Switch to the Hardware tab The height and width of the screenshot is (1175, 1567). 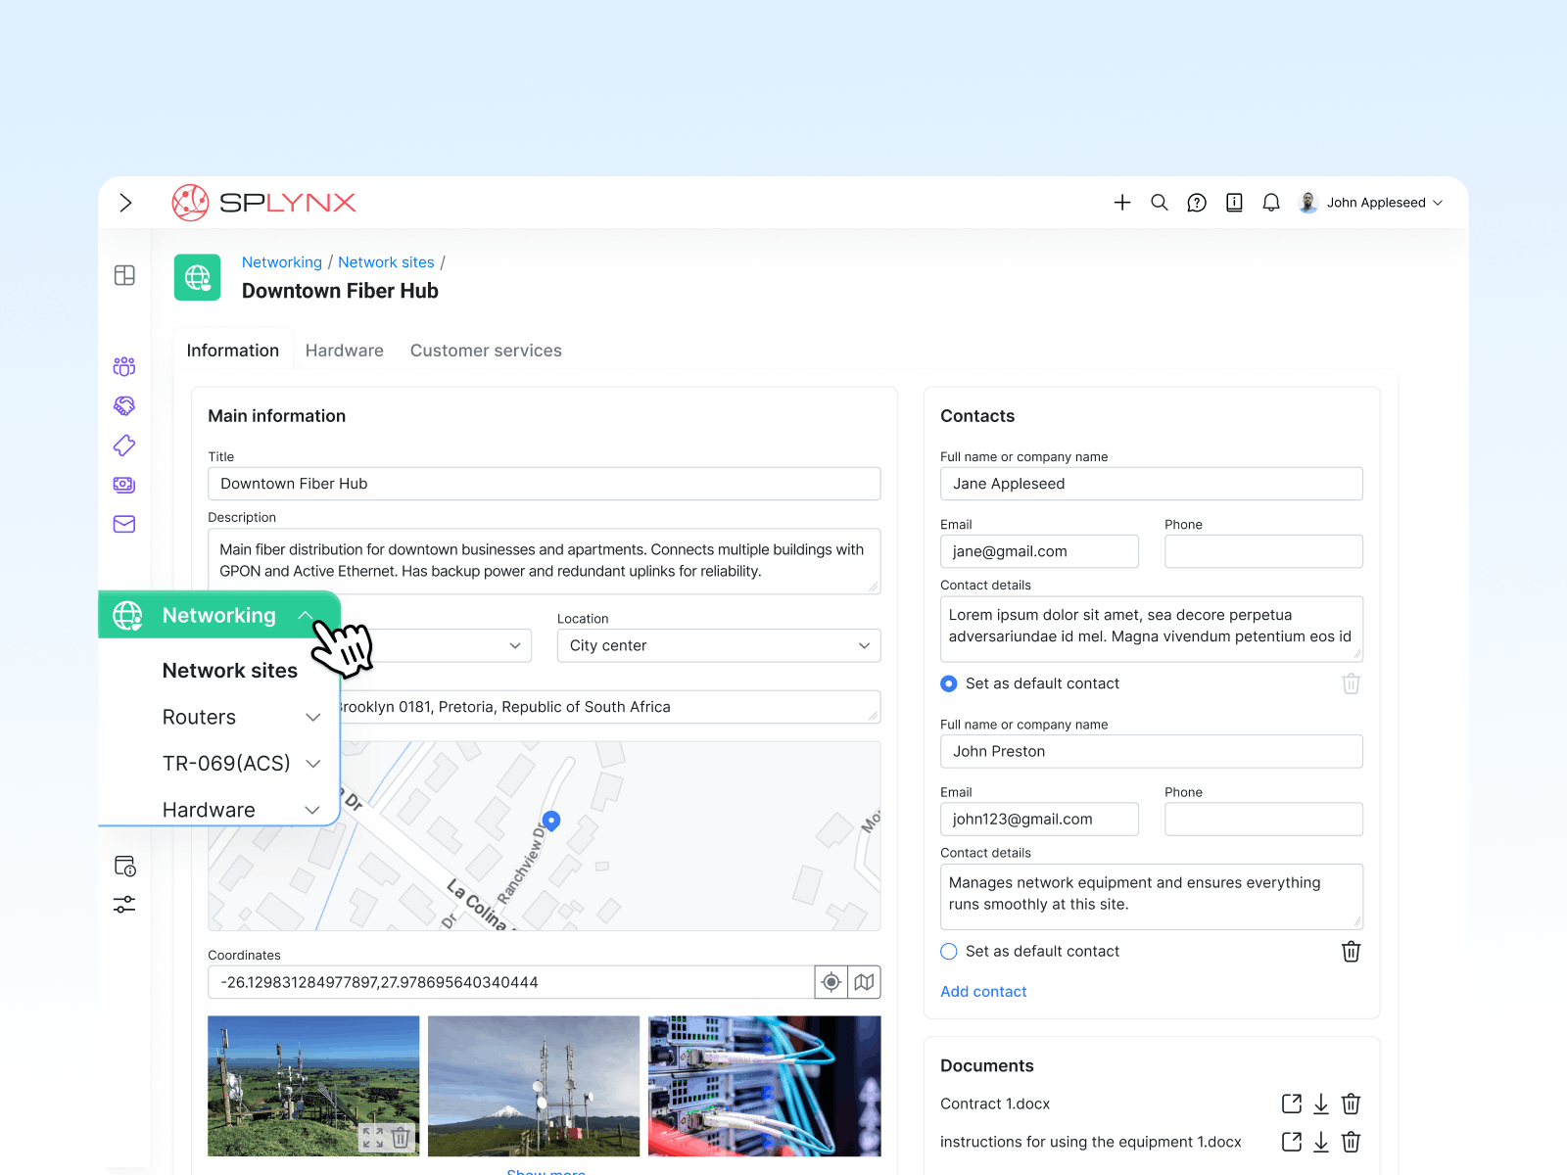344,351
